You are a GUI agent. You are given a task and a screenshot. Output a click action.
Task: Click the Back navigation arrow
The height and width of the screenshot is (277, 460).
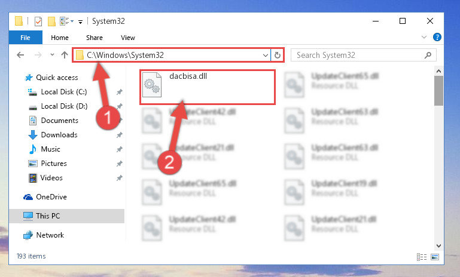point(20,55)
